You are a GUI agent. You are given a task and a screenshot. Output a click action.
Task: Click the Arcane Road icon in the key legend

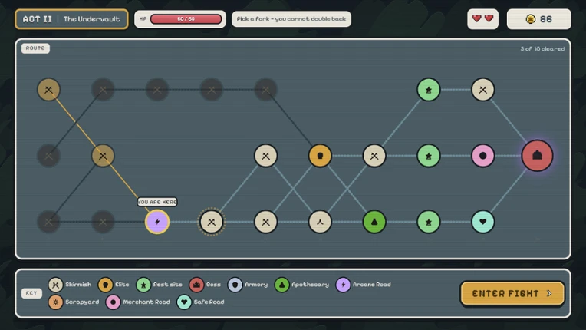(343, 285)
